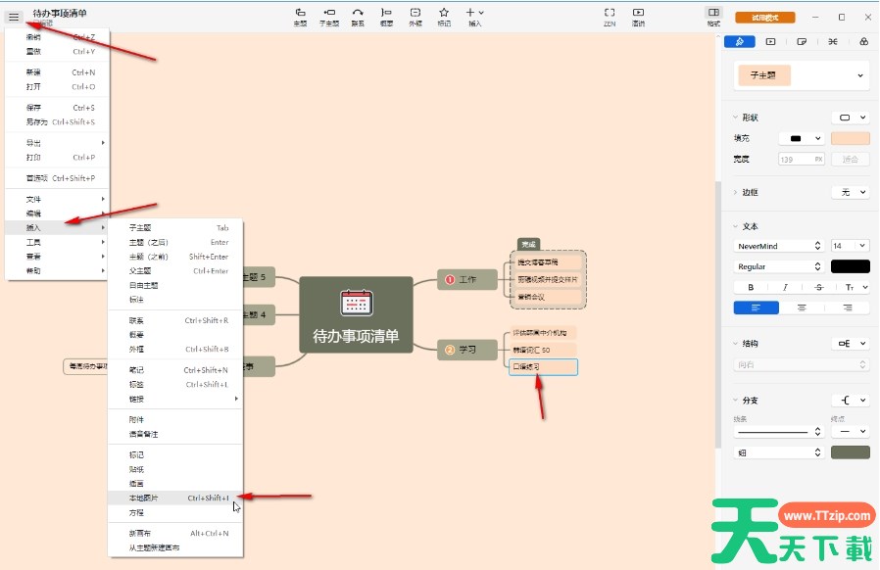
Task: Toggle italic text formatting
Action: 785,287
